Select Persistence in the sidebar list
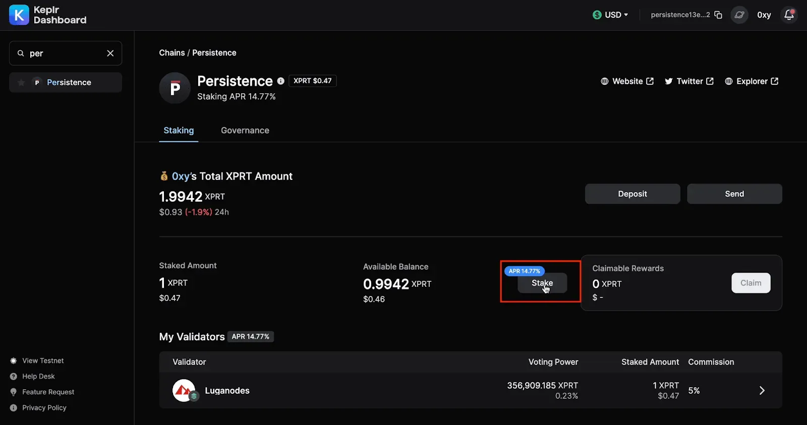807x425 pixels. click(66, 83)
